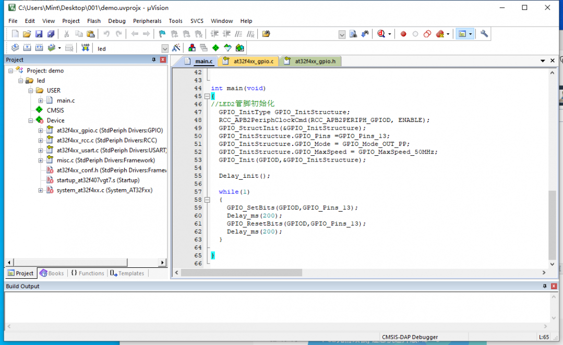563x345 pixels.
Task: Open the File menu
Action: 13,21
